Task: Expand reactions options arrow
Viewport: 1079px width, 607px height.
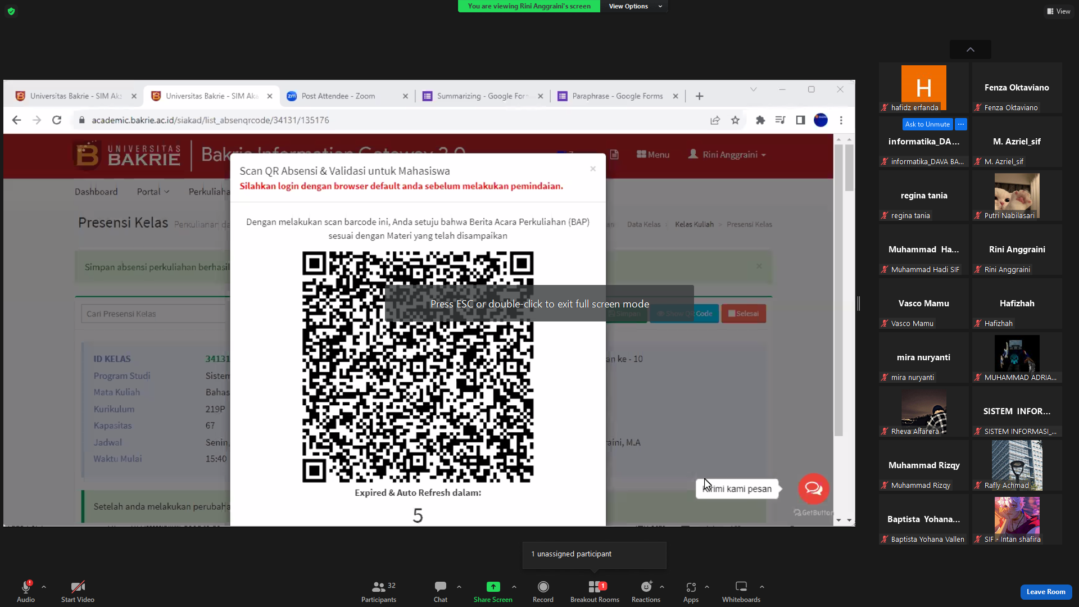Action: click(662, 587)
